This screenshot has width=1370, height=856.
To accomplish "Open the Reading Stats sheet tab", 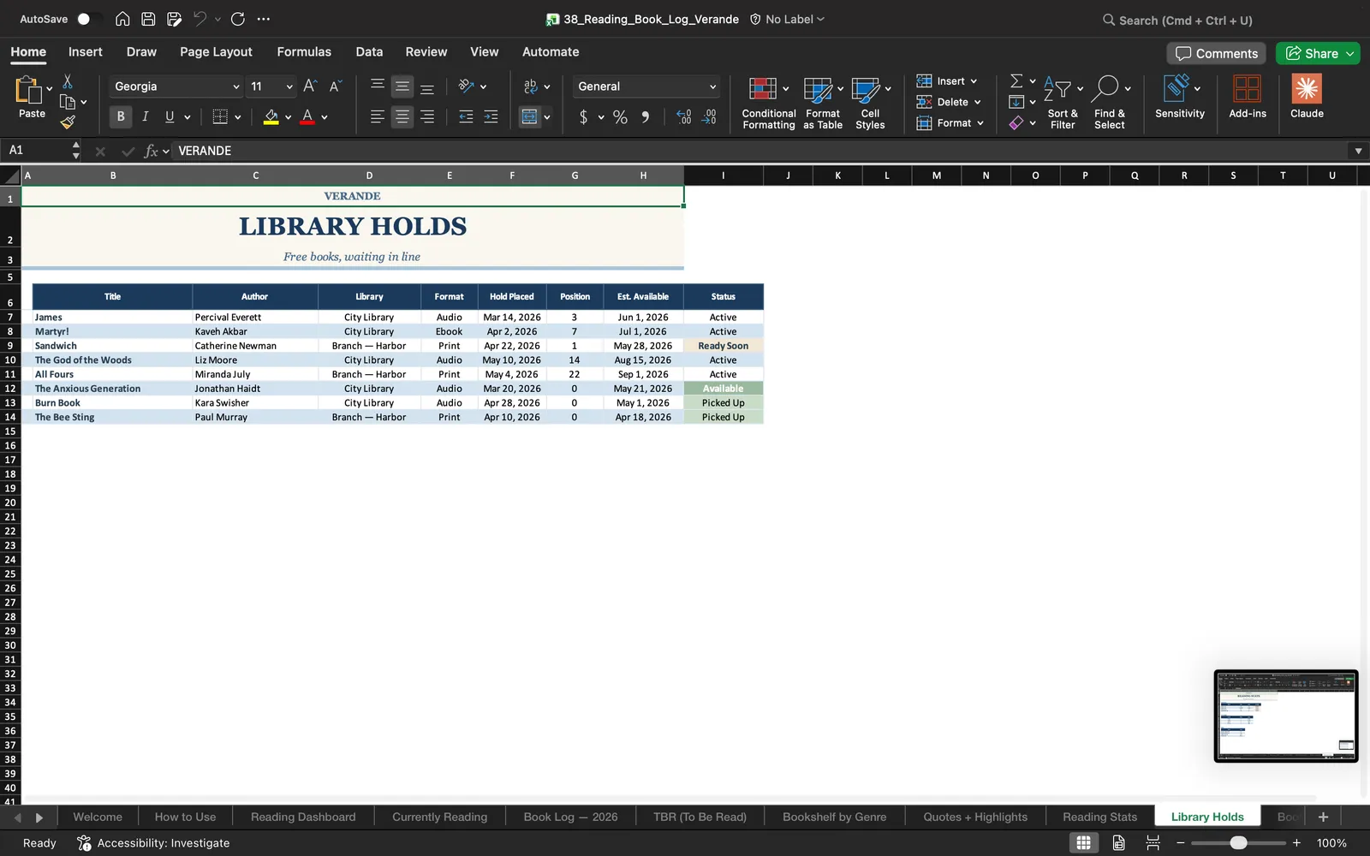I will (1099, 817).
